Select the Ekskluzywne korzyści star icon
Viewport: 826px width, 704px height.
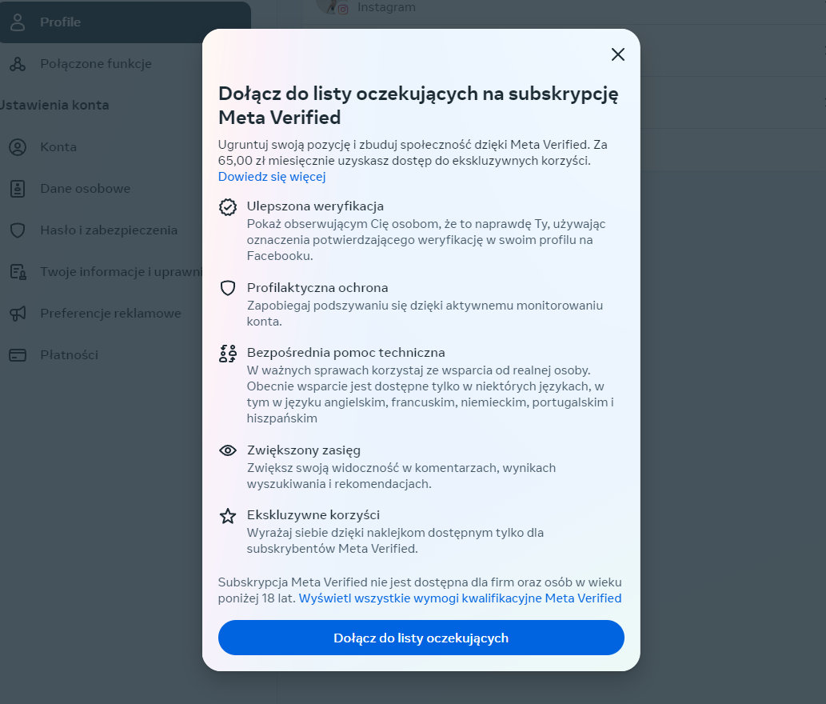pos(228,515)
